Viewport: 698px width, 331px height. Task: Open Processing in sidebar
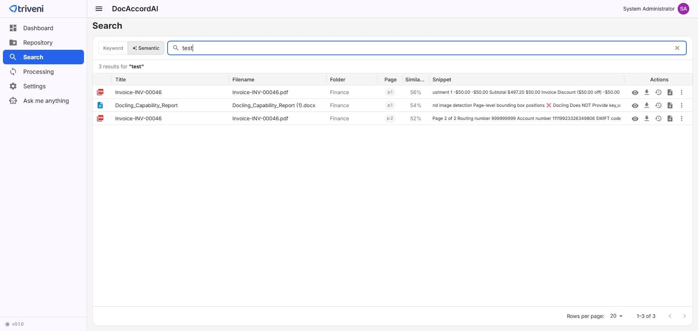tap(43, 72)
